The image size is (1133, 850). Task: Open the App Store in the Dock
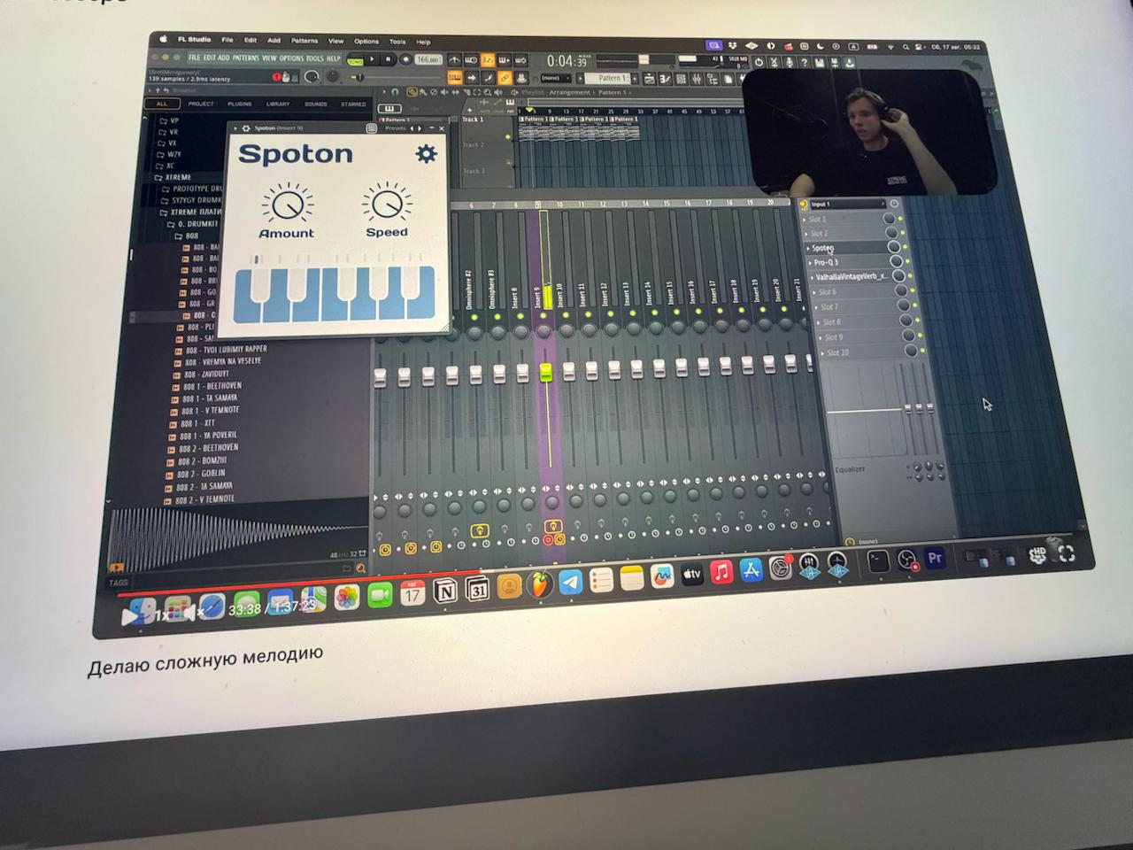751,569
